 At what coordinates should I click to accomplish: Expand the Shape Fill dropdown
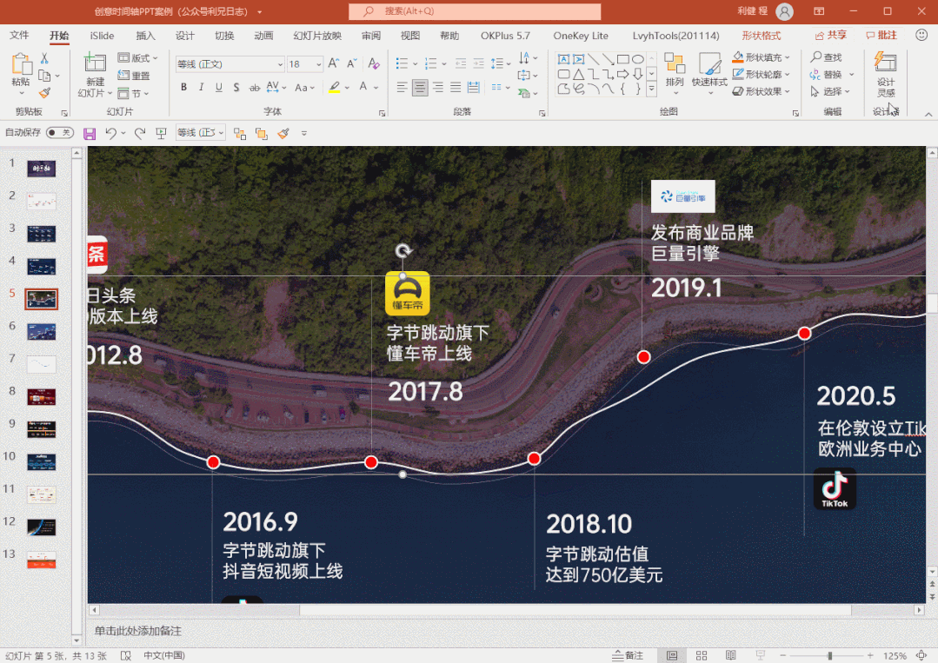[788, 57]
